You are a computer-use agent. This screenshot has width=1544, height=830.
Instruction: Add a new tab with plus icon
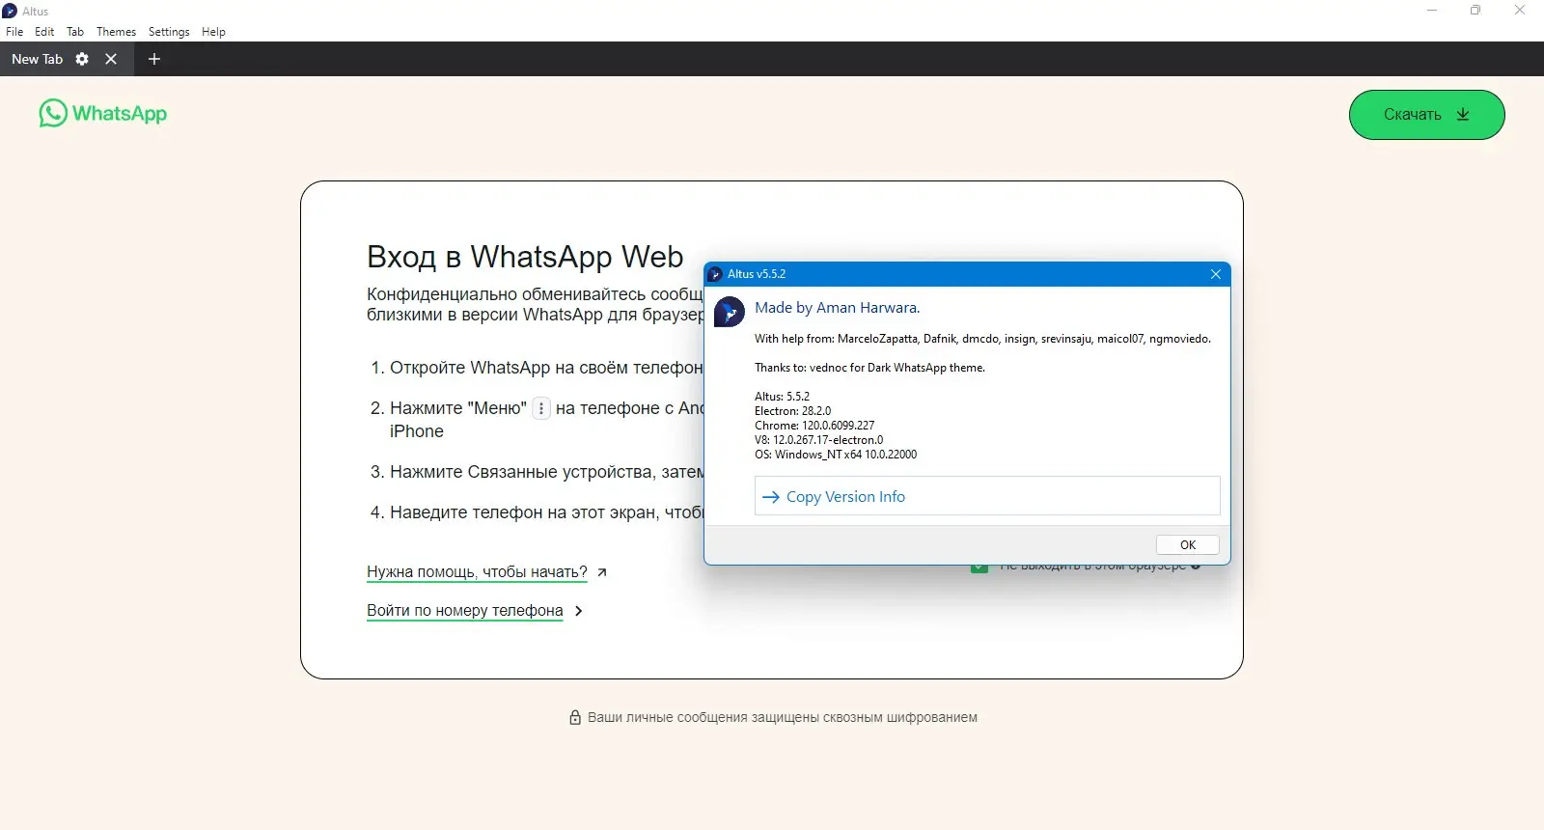point(153,59)
